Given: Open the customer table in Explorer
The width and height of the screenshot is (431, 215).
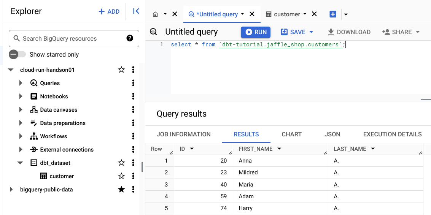Looking at the screenshot, I should 62,176.
